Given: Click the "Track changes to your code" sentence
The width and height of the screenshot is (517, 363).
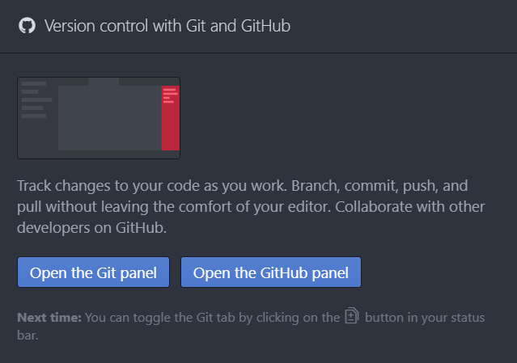Looking at the screenshot, I should pyautogui.click(x=121, y=185).
